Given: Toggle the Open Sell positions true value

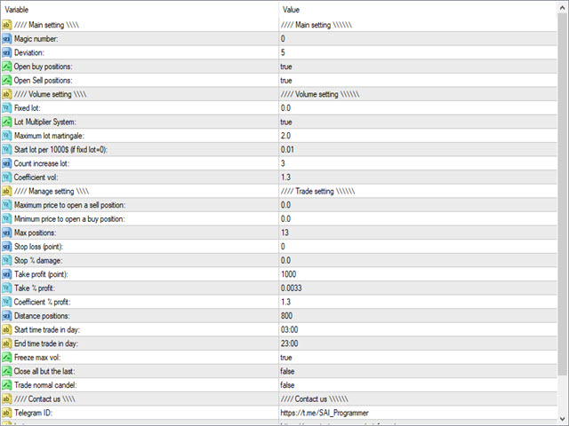Looking at the screenshot, I should 418,81.
